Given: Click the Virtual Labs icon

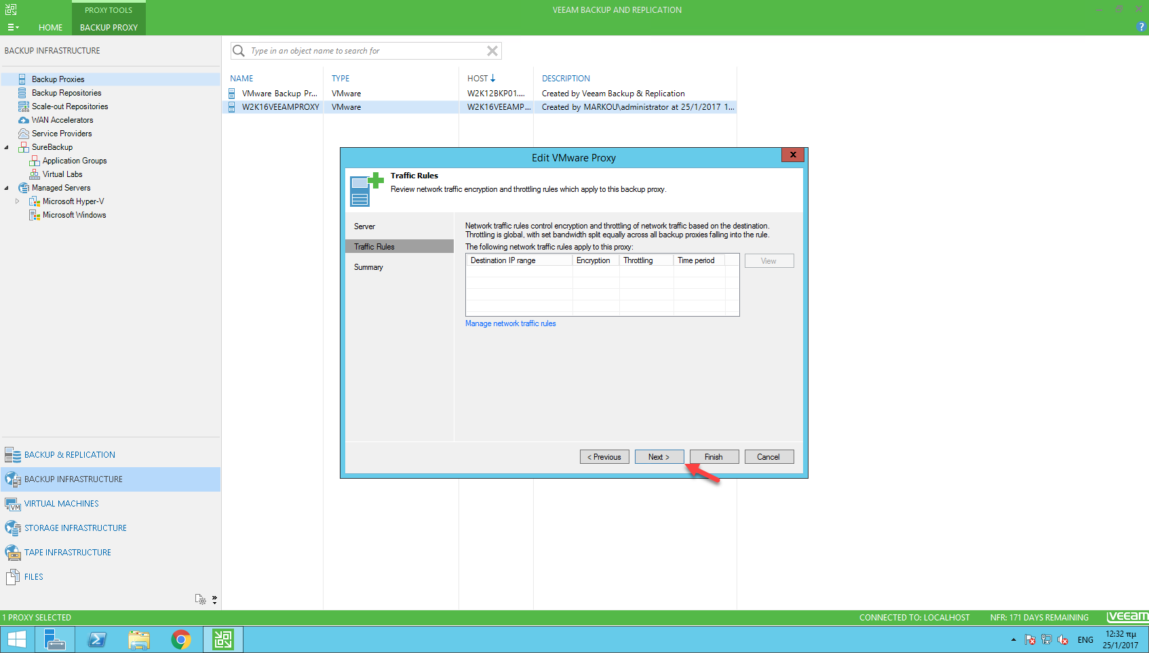Looking at the screenshot, I should [35, 174].
